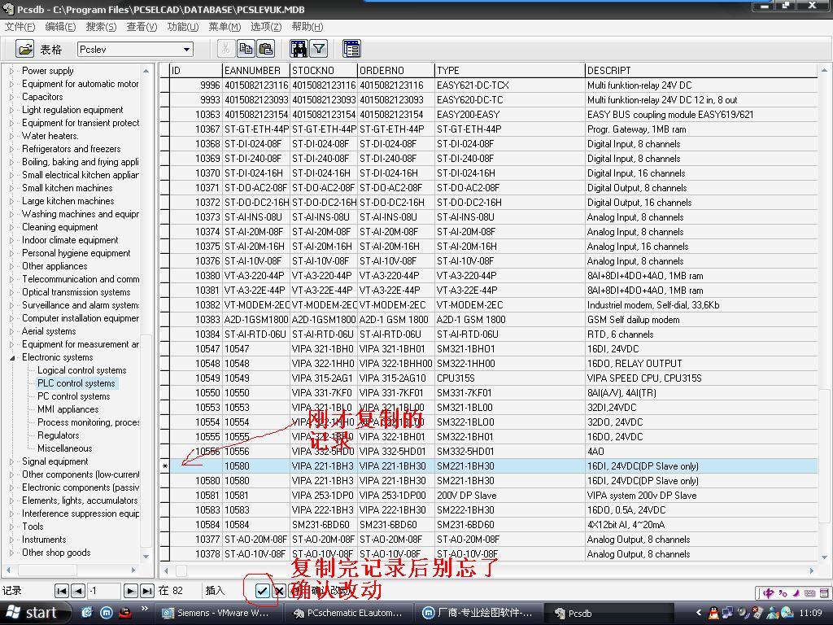
Task: Click the funnel filter icon
Action: point(319,49)
